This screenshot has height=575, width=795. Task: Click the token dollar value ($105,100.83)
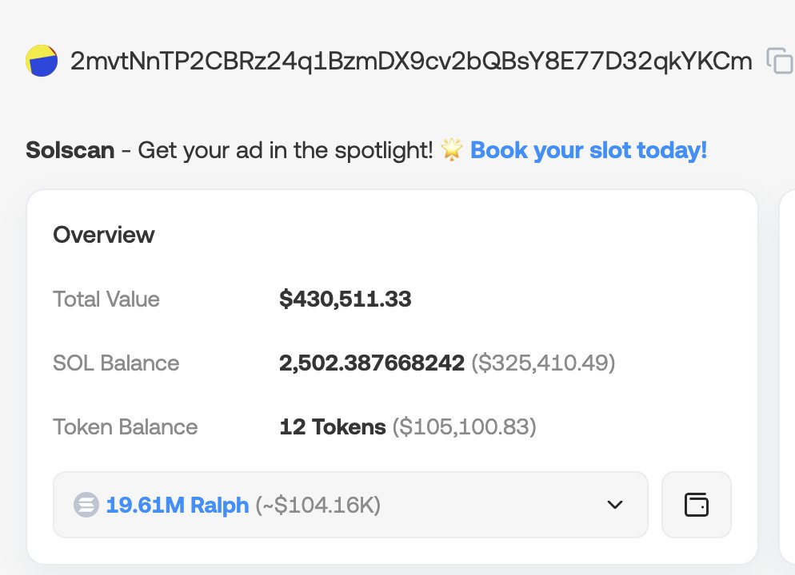click(464, 427)
